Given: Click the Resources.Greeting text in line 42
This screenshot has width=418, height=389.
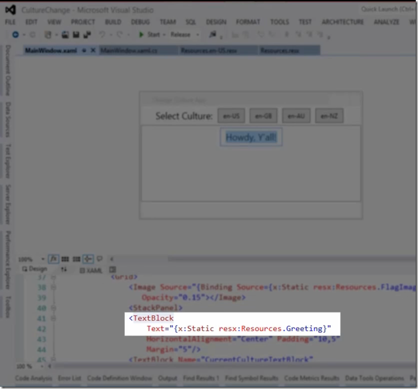Looking at the screenshot, I should point(282,328).
